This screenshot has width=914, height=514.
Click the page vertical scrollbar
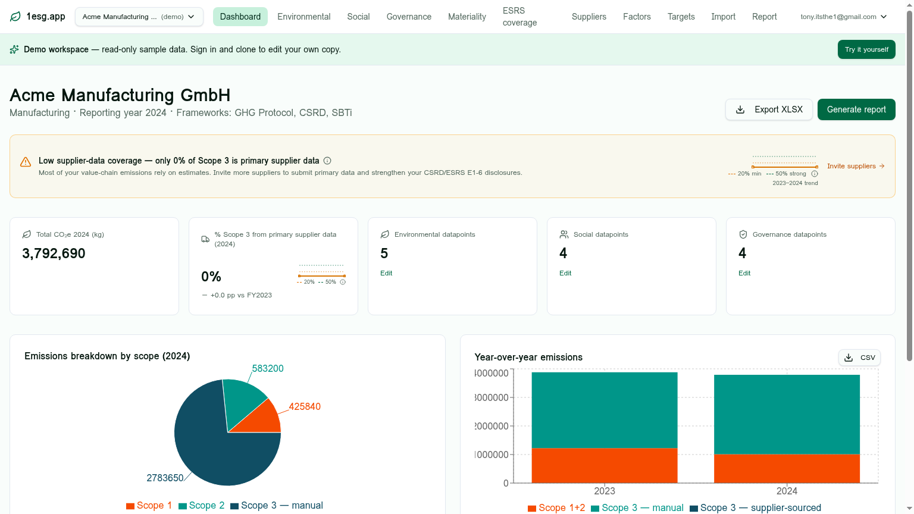point(909,184)
